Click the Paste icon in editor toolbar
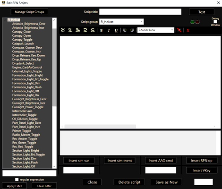This screenshot has height=189, width=222. 77,30
